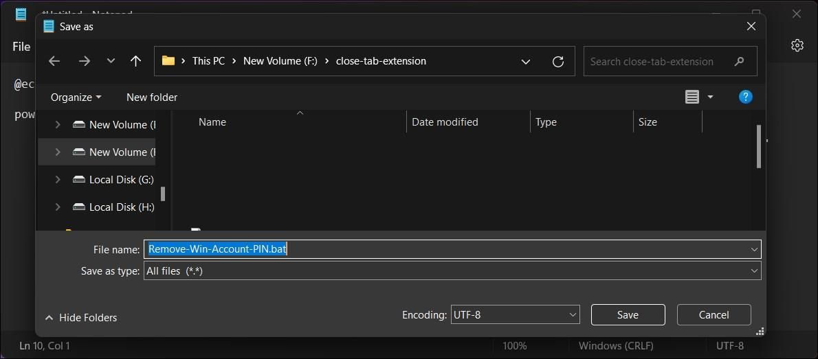The height and width of the screenshot is (359, 818).
Task: Expand address bar previous locations dropdown
Action: [x=526, y=62]
